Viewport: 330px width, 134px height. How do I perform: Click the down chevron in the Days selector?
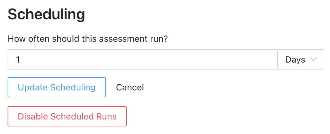tap(314, 59)
